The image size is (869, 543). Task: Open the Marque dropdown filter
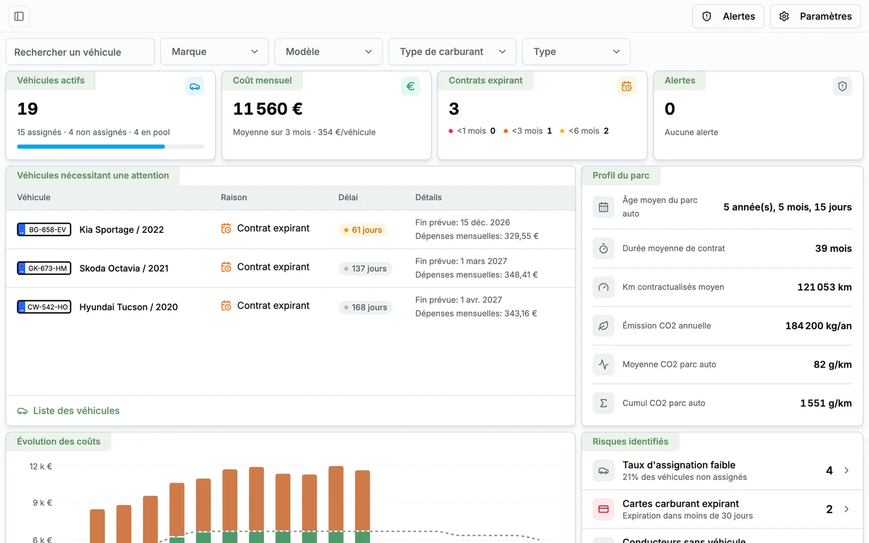click(215, 52)
